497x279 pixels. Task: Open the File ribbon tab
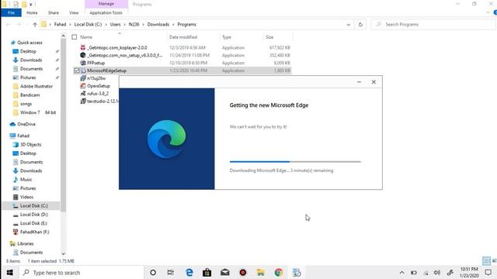12,12
